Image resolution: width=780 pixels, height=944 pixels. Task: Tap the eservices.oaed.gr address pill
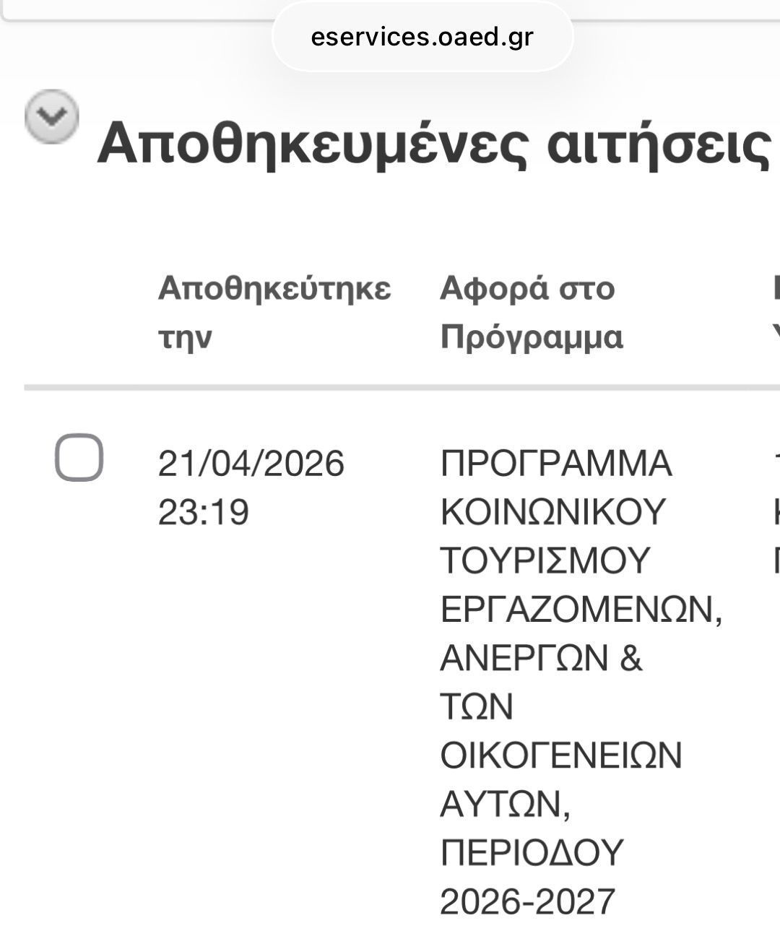pyautogui.click(x=422, y=37)
